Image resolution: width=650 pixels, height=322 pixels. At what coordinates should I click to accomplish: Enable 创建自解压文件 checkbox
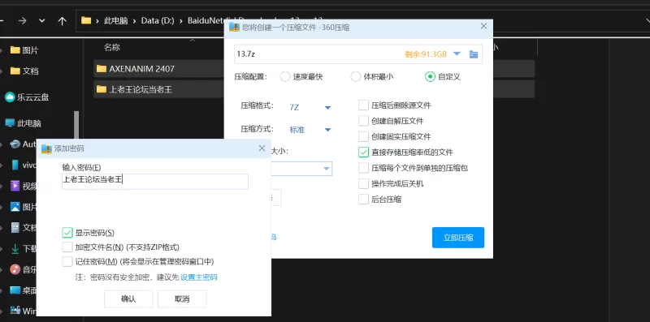click(x=363, y=121)
